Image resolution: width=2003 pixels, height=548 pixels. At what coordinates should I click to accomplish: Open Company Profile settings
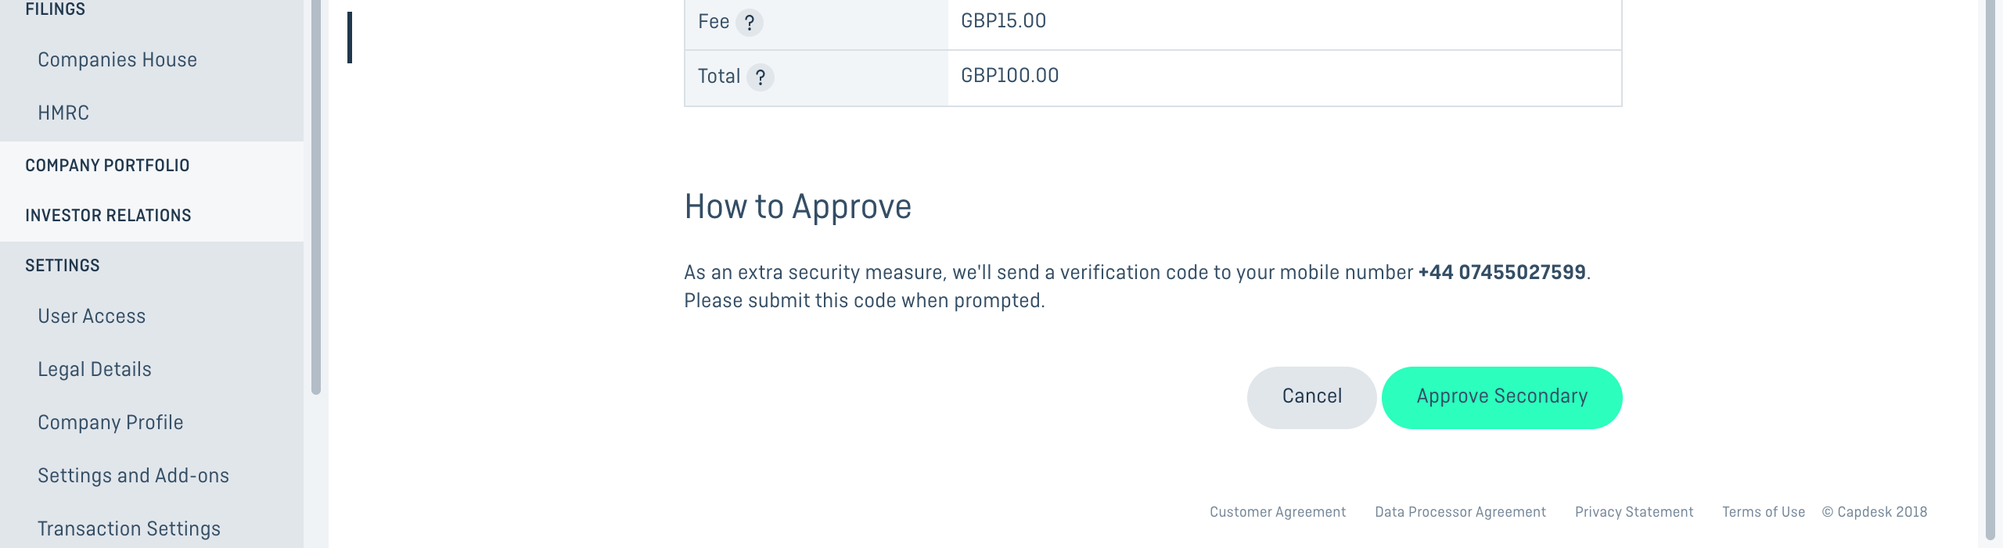110,423
